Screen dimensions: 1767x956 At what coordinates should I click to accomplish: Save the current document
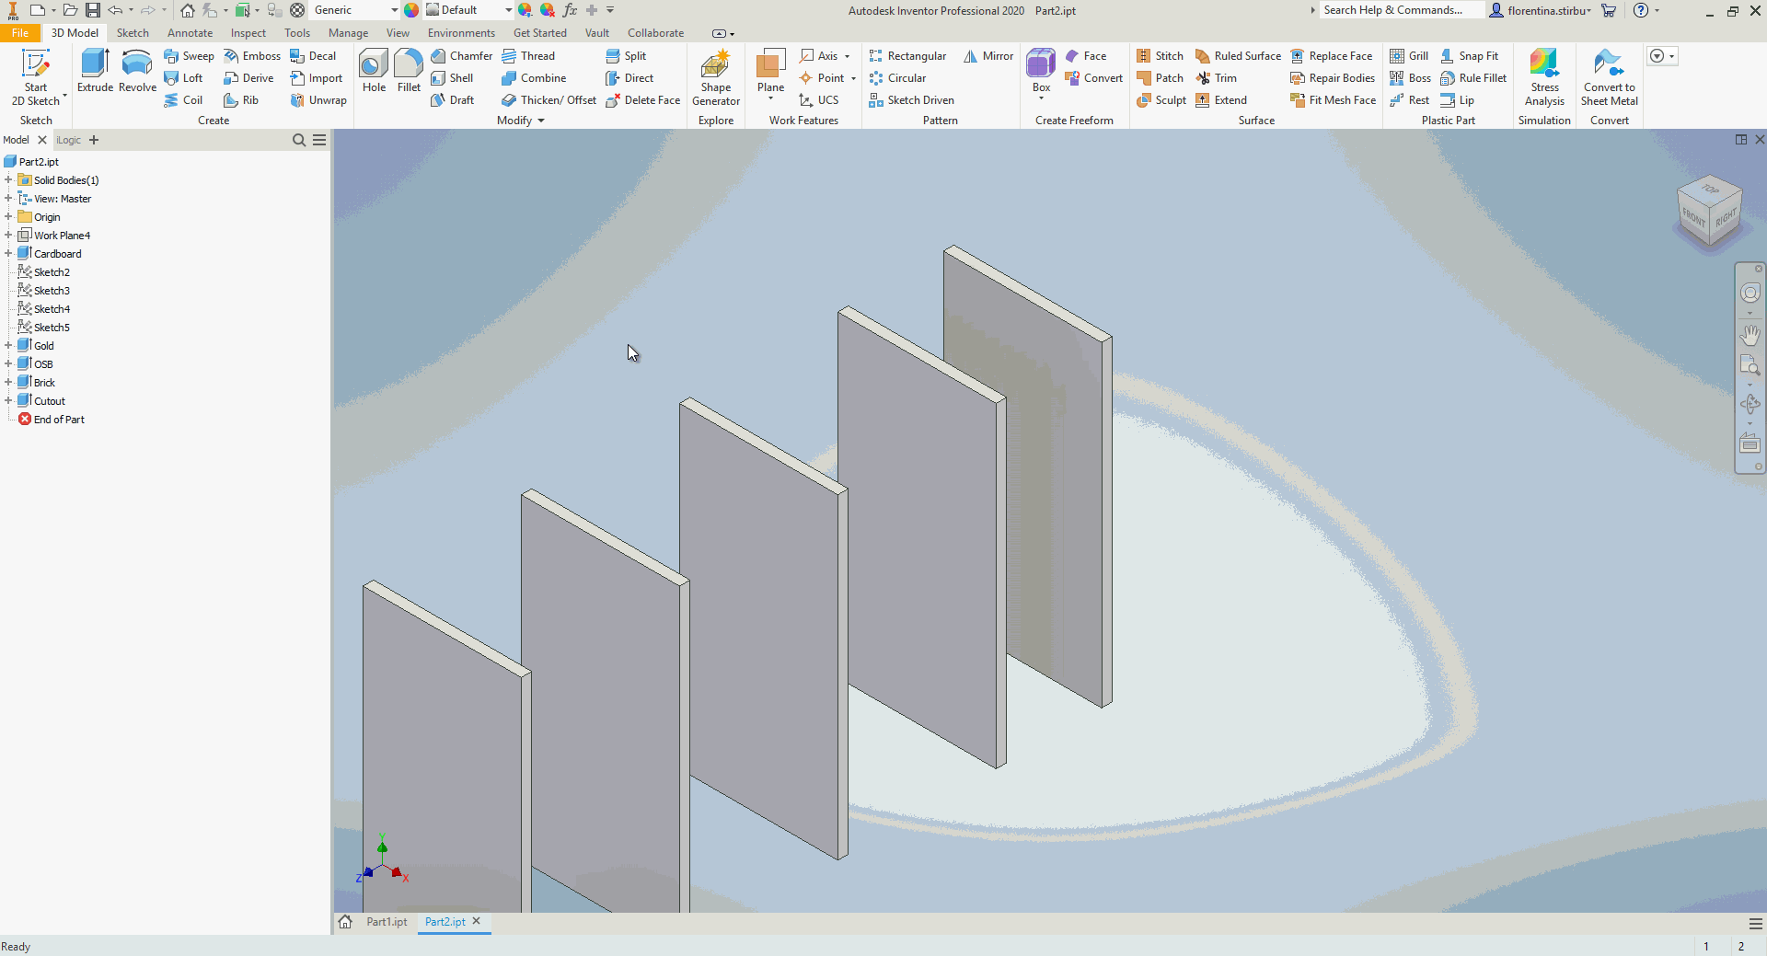[x=93, y=10]
